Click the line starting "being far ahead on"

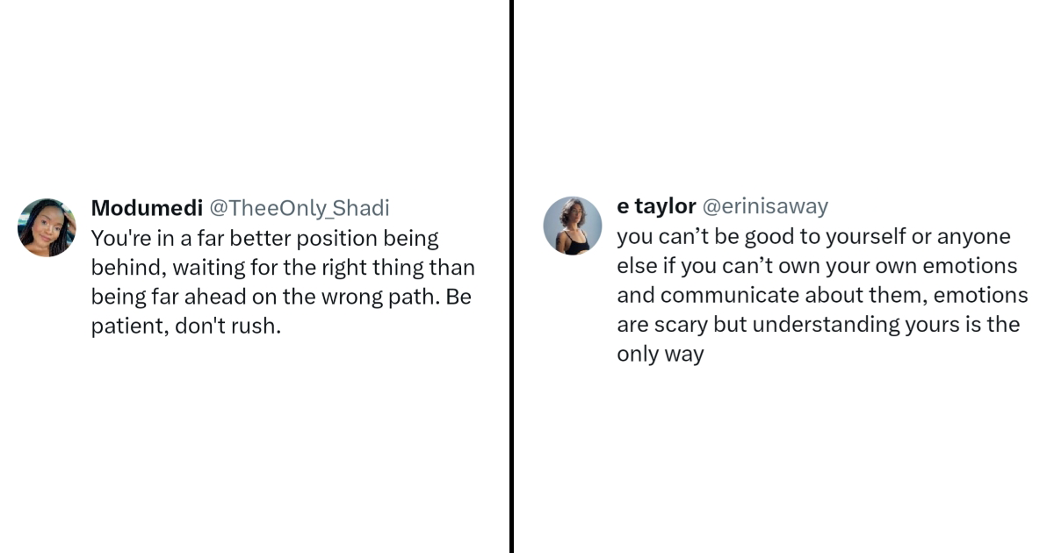[x=280, y=297]
